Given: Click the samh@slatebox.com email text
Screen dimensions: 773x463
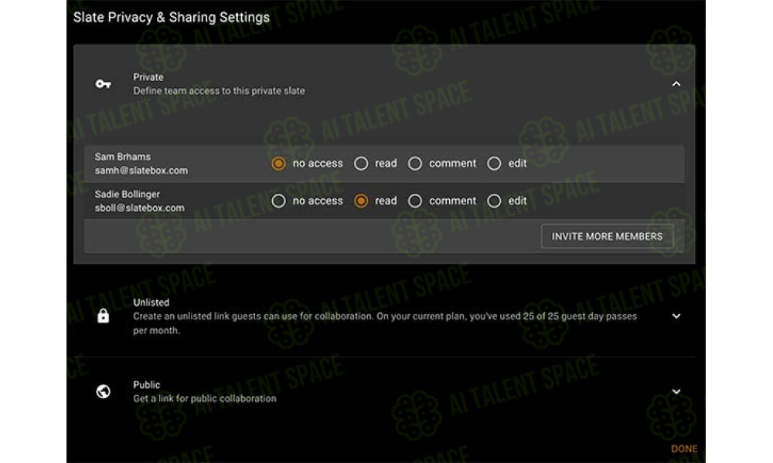Looking at the screenshot, I should [141, 171].
